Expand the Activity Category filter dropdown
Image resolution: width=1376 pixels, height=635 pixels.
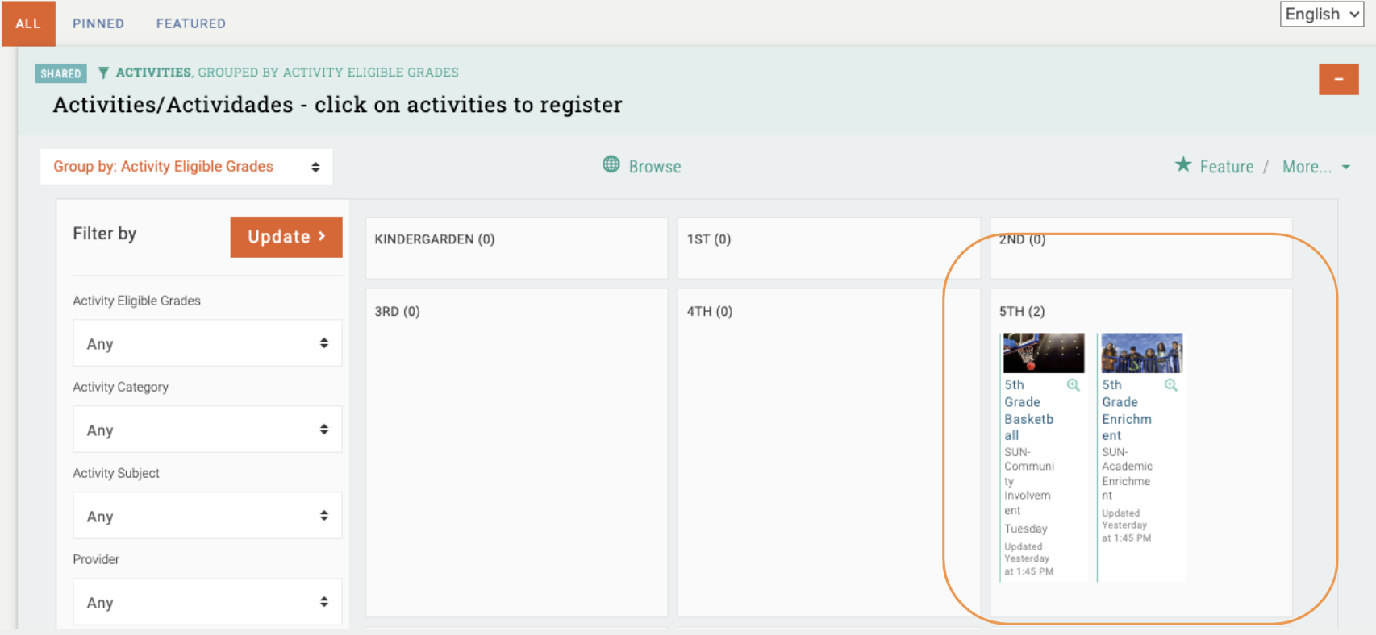pyautogui.click(x=207, y=430)
